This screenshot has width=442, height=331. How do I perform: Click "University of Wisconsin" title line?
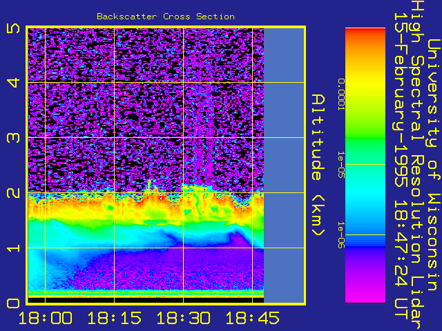(x=434, y=165)
